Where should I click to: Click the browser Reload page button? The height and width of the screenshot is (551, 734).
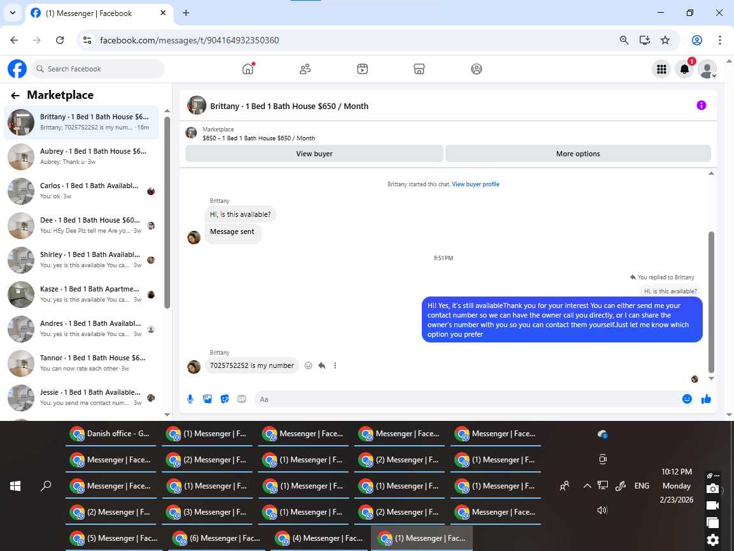pos(60,40)
